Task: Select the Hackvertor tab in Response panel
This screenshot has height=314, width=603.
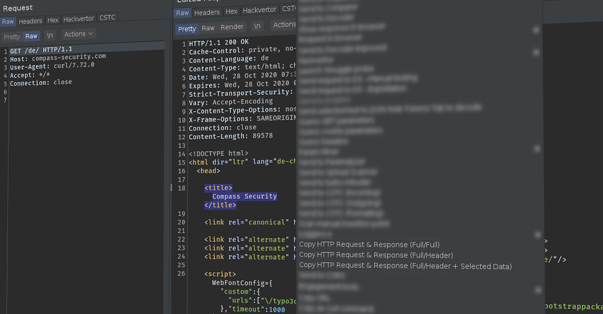Action: (259, 9)
